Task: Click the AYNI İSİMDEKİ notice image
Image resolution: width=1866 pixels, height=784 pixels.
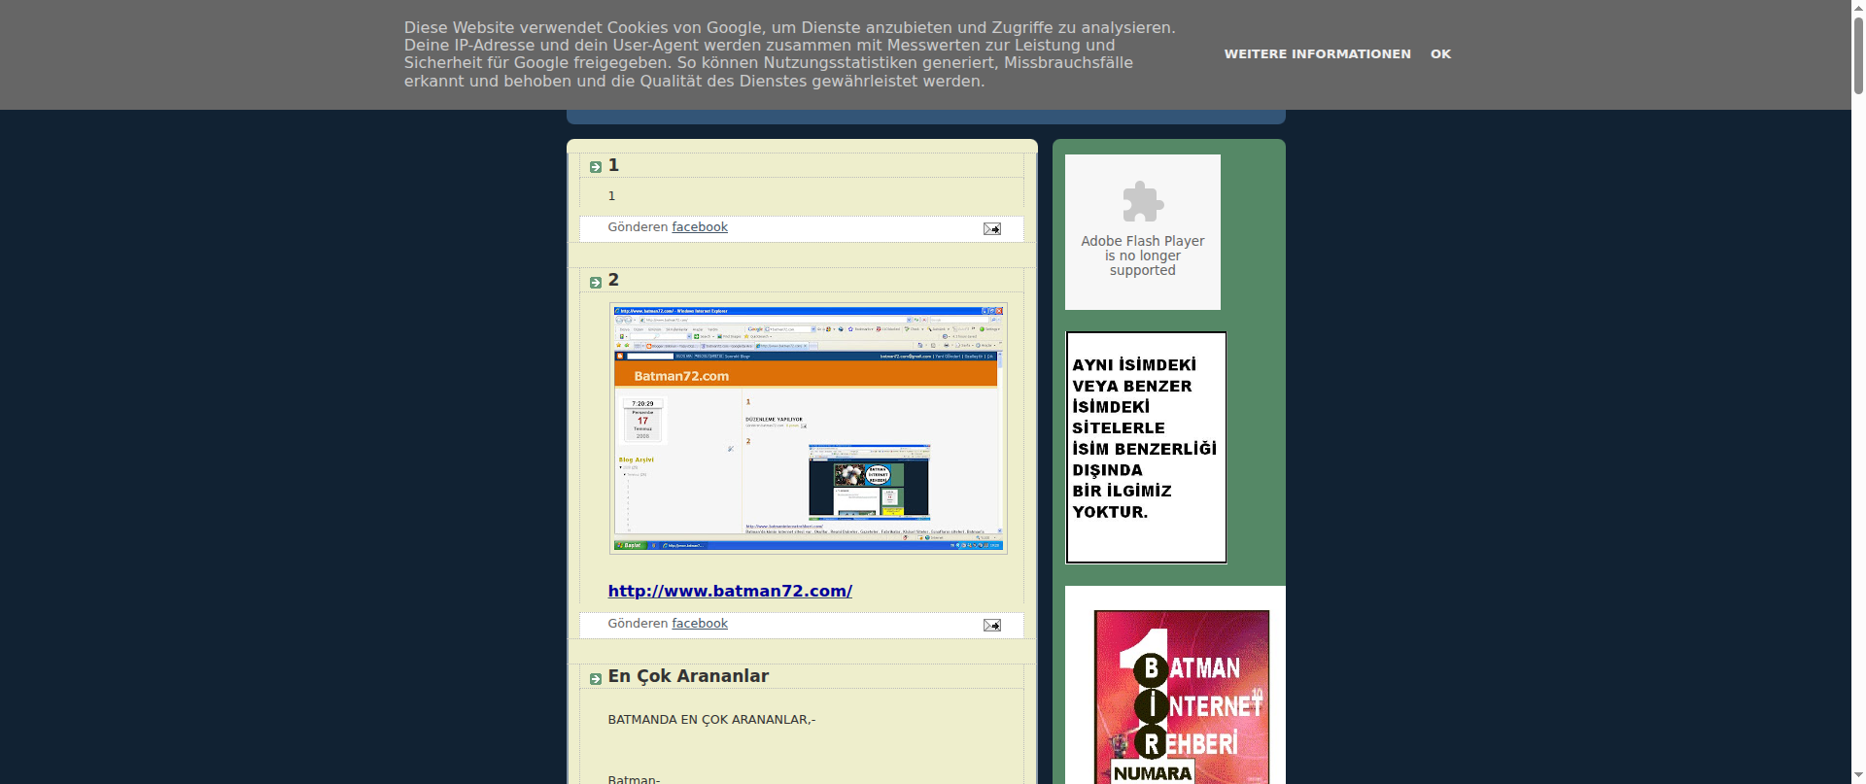Action: (1146, 448)
